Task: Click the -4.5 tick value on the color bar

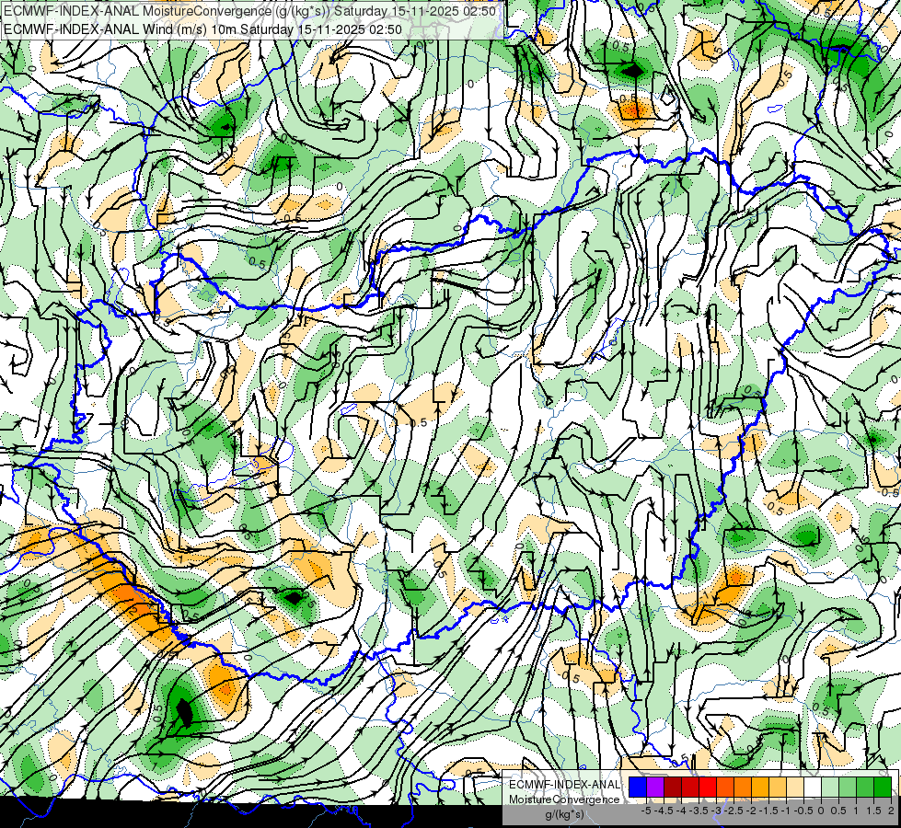Action: pos(664,811)
